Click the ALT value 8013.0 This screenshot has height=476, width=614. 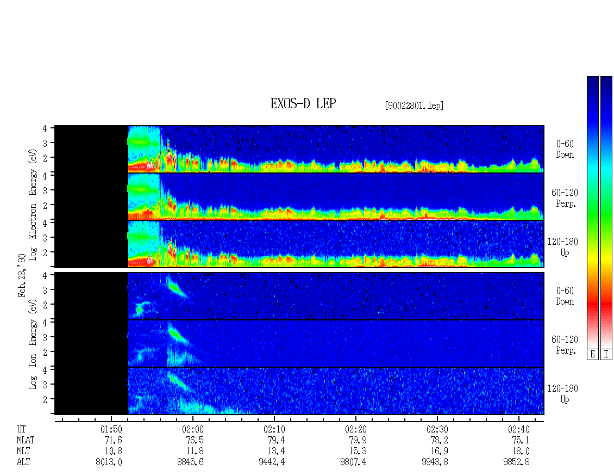(109, 462)
